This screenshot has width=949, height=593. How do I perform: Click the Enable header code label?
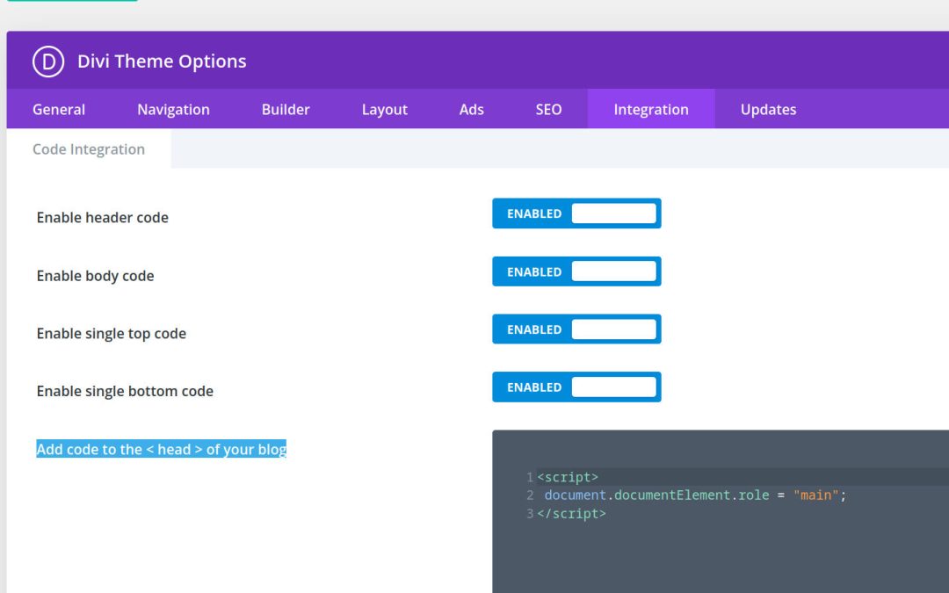tap(102, 217)
